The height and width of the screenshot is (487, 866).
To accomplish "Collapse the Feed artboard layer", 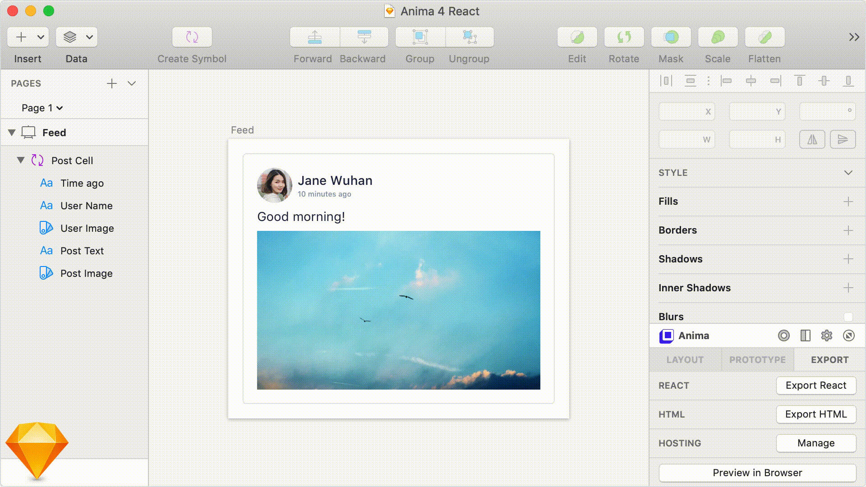I will pyautogui.click(x=12, y=133).
